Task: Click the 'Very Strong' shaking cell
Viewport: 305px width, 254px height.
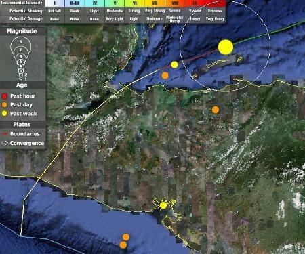Action: pyautogui.click(x=155, y=11)
